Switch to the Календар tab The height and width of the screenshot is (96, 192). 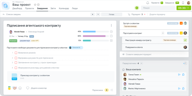pos(64,8)
